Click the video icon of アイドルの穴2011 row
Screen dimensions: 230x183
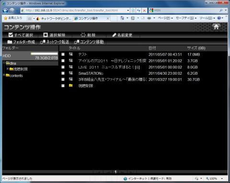(x=71, y=60)
